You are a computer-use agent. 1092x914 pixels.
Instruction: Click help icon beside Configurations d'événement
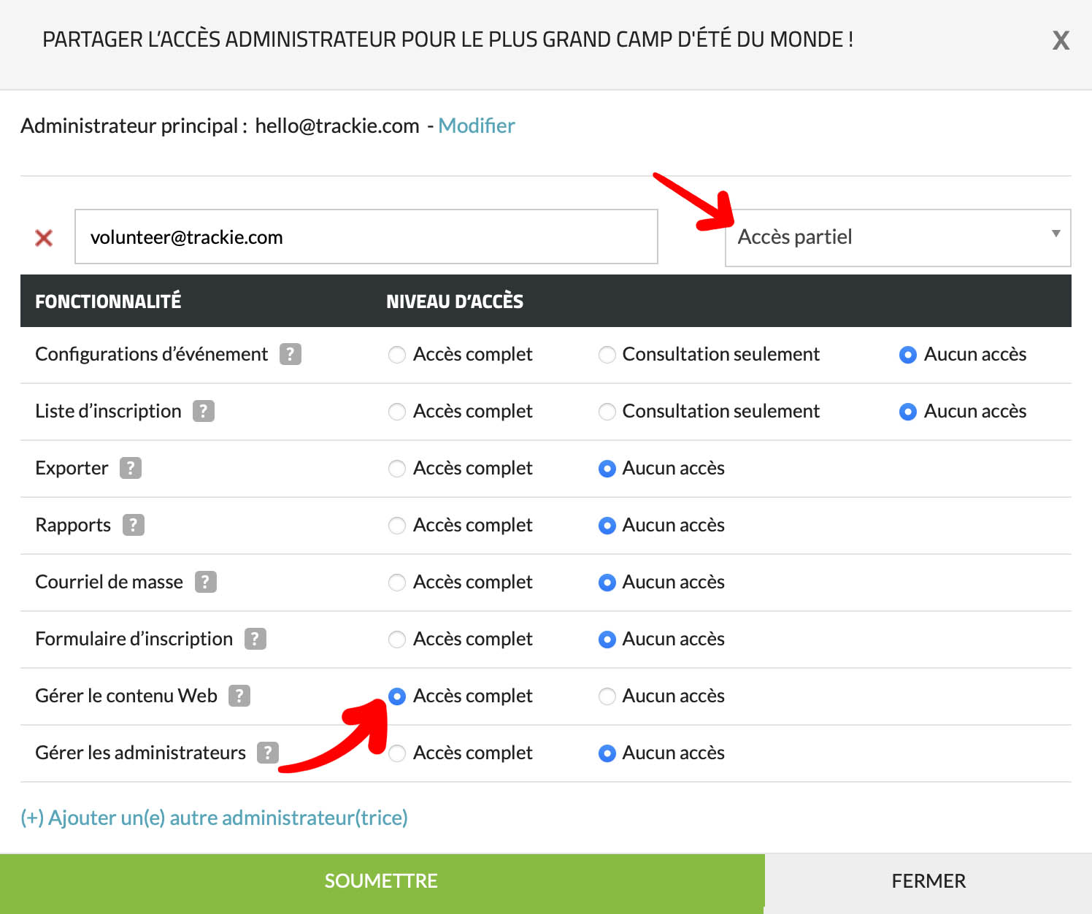pos(290,354)
